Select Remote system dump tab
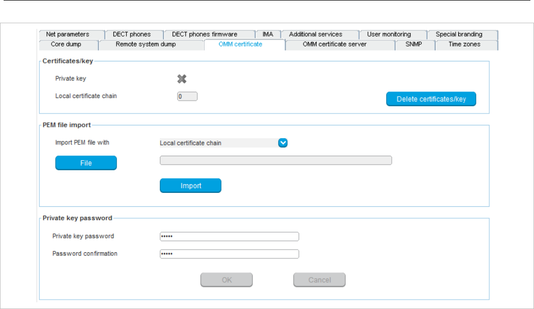The image size is (534, 309). pos(151,45)
